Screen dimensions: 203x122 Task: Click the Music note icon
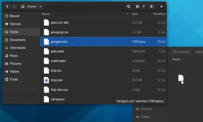pos(7,56)
